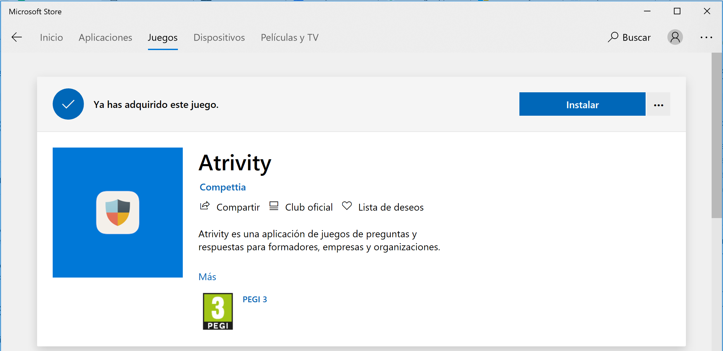Click the blue checkmark circle icon

68,104
